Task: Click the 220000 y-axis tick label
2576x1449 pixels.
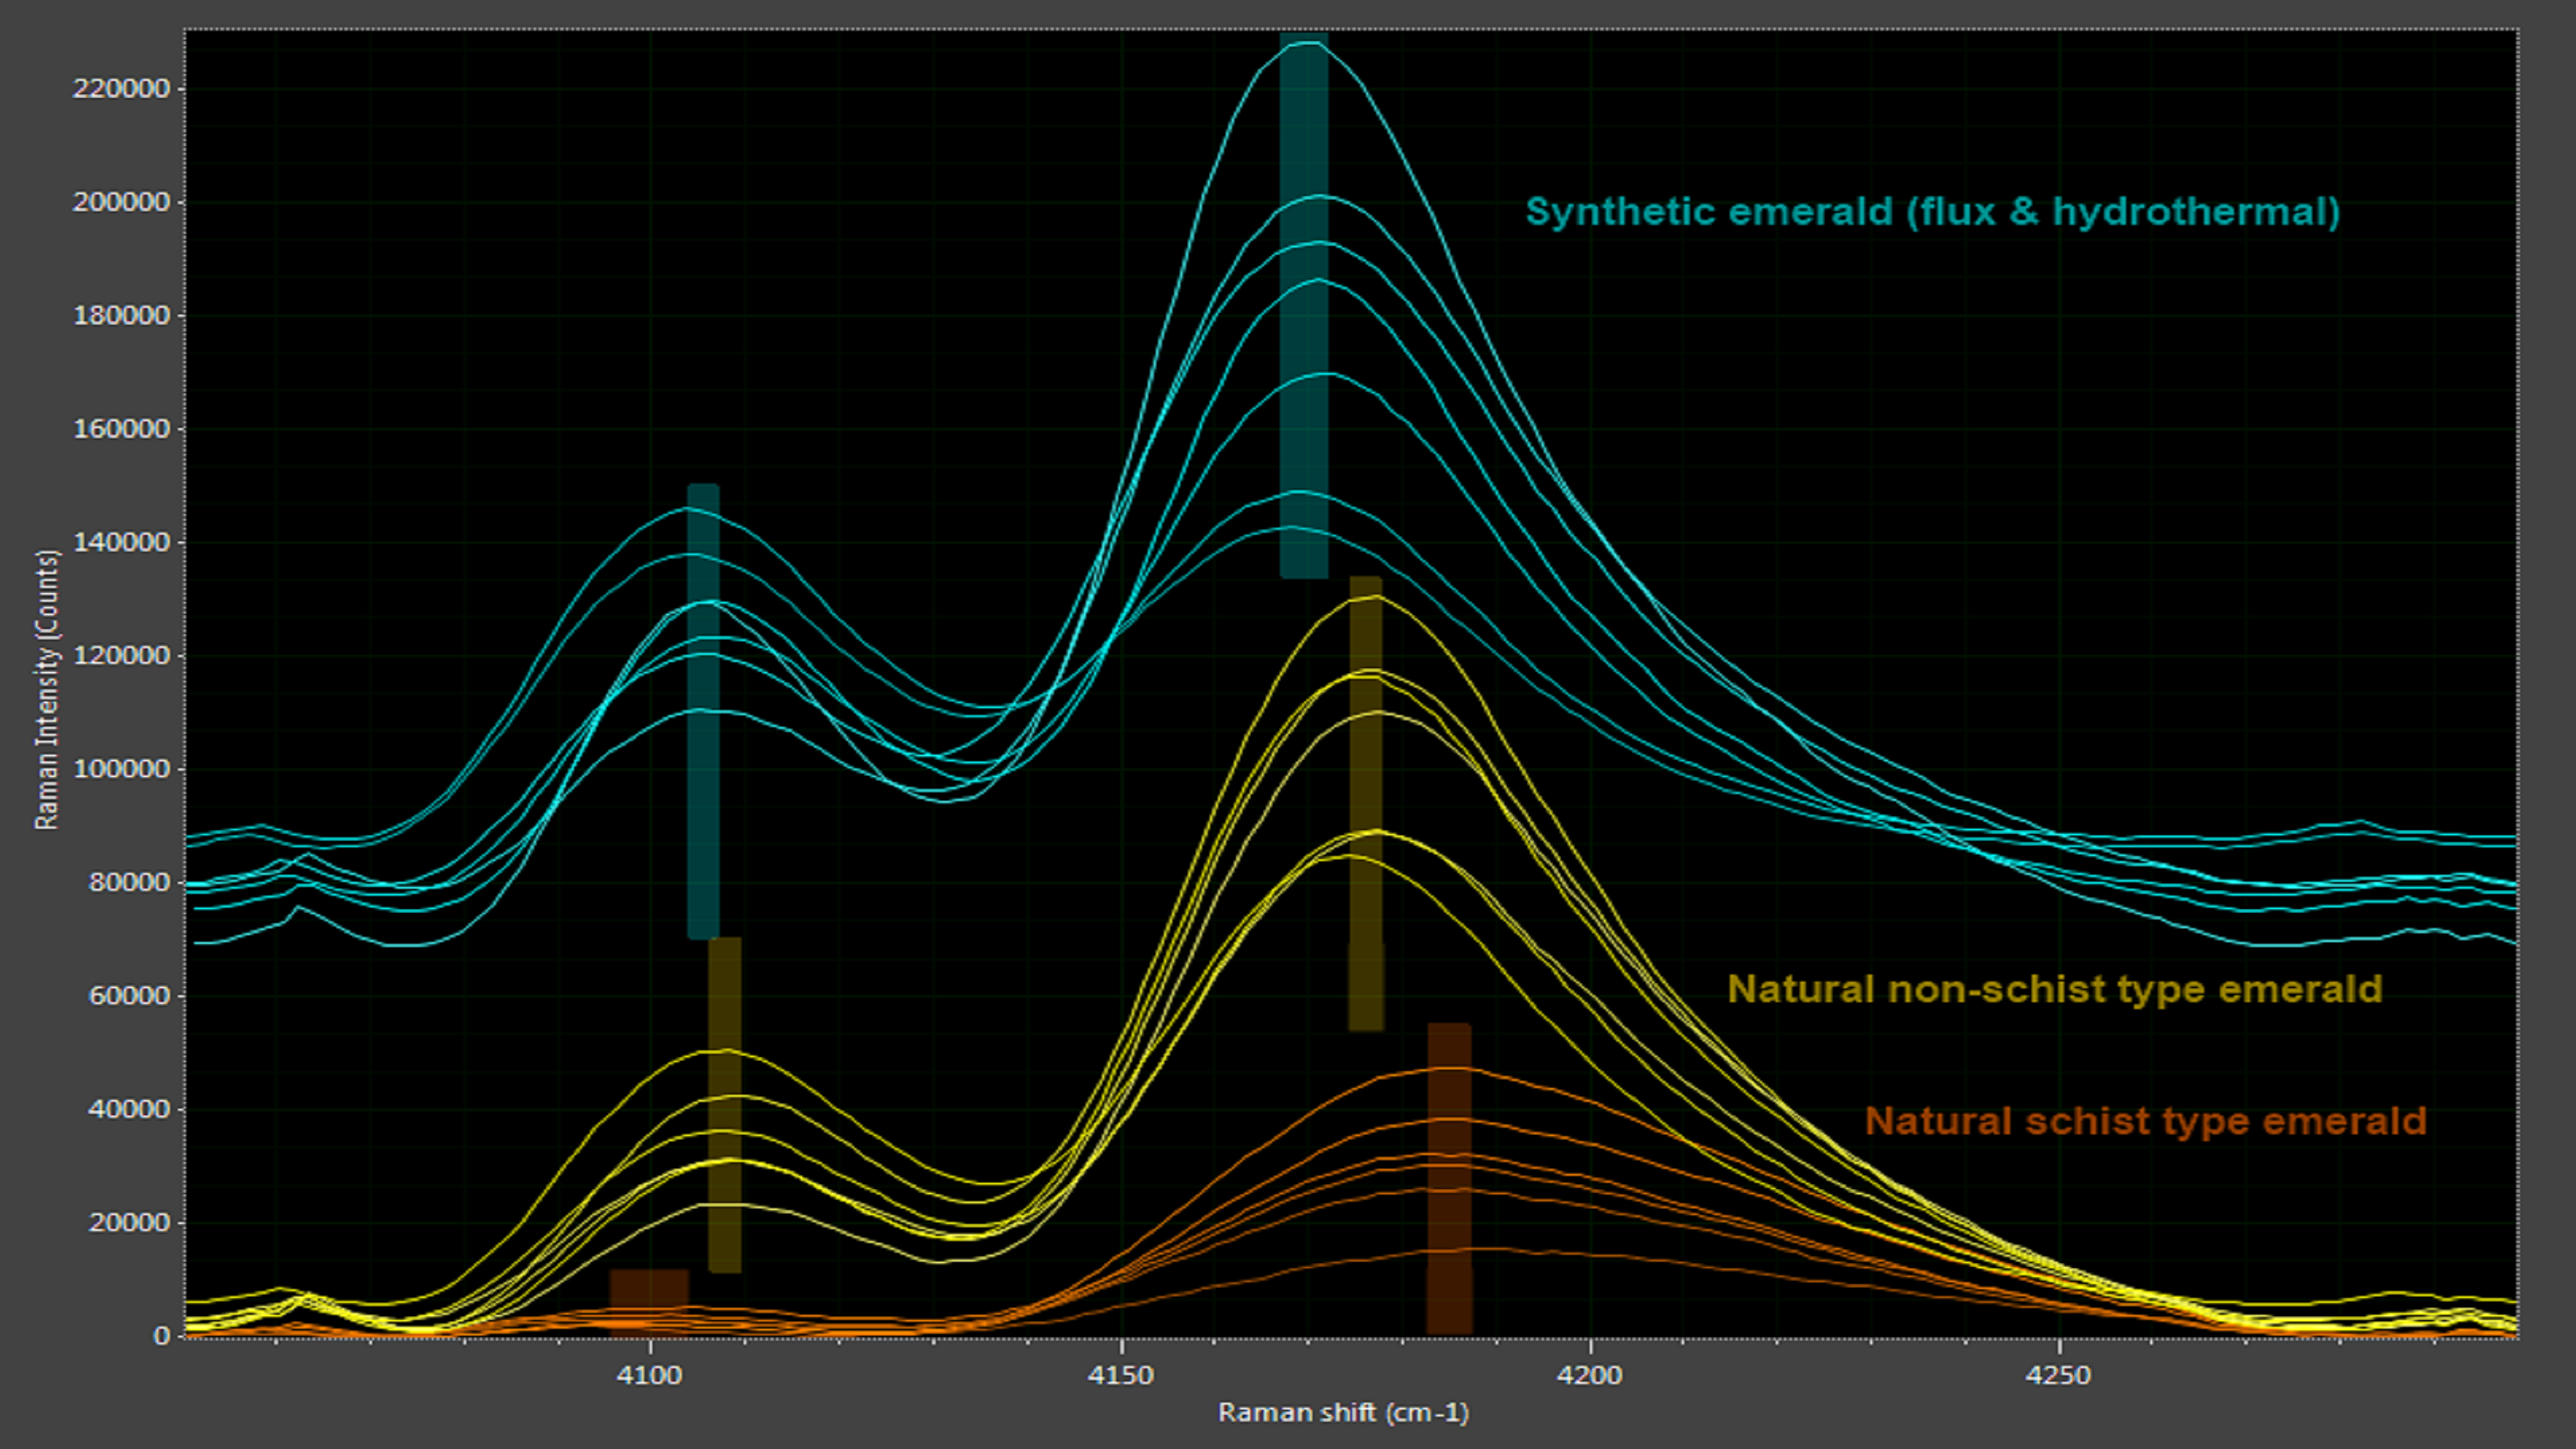Action: [121, 89]
